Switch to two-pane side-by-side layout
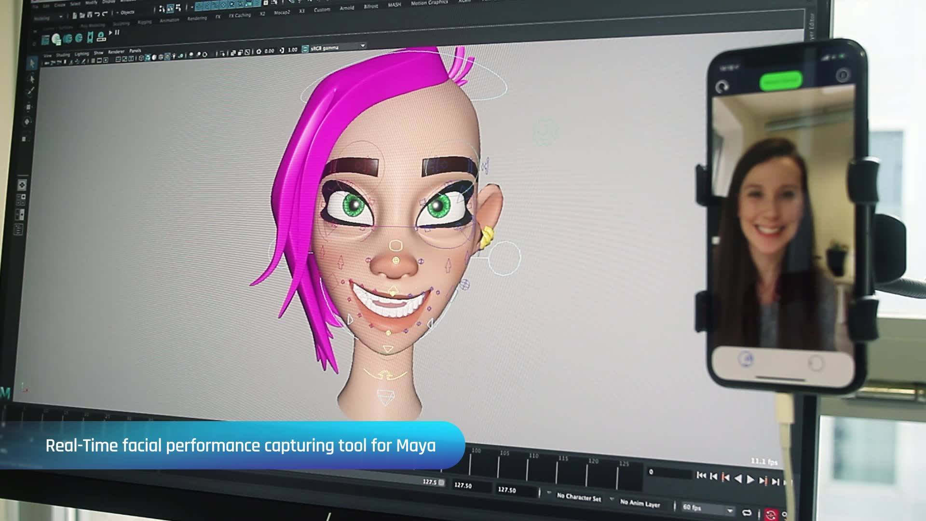 [20, 214]
